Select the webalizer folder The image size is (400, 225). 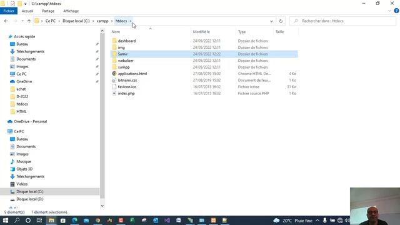coord(126,61)
